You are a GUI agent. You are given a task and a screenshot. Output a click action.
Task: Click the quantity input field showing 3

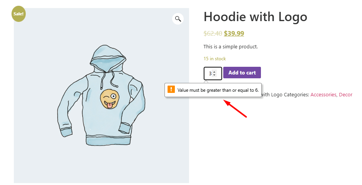click(209, 73)
